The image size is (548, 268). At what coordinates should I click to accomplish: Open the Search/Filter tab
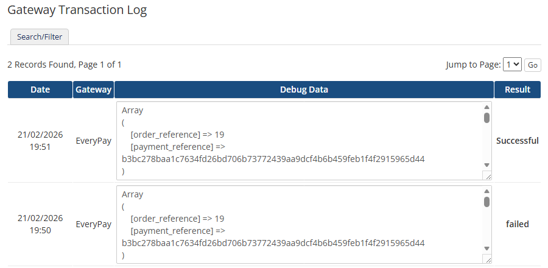[x=40, y=37]
